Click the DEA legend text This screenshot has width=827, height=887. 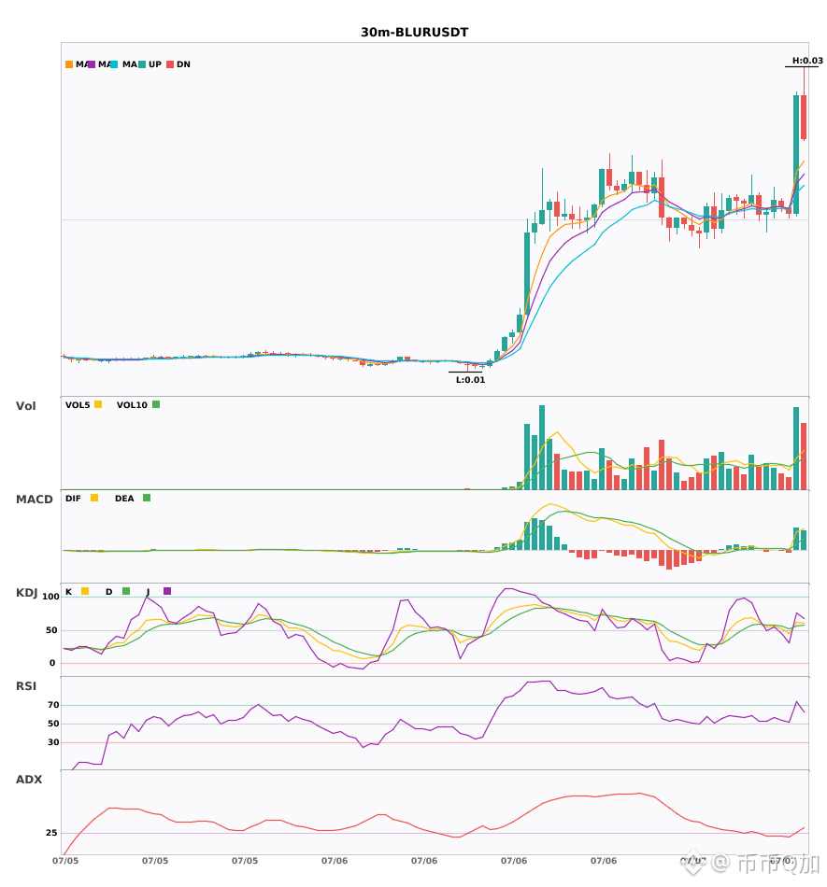pyautogui.click(x=124, y=499)
